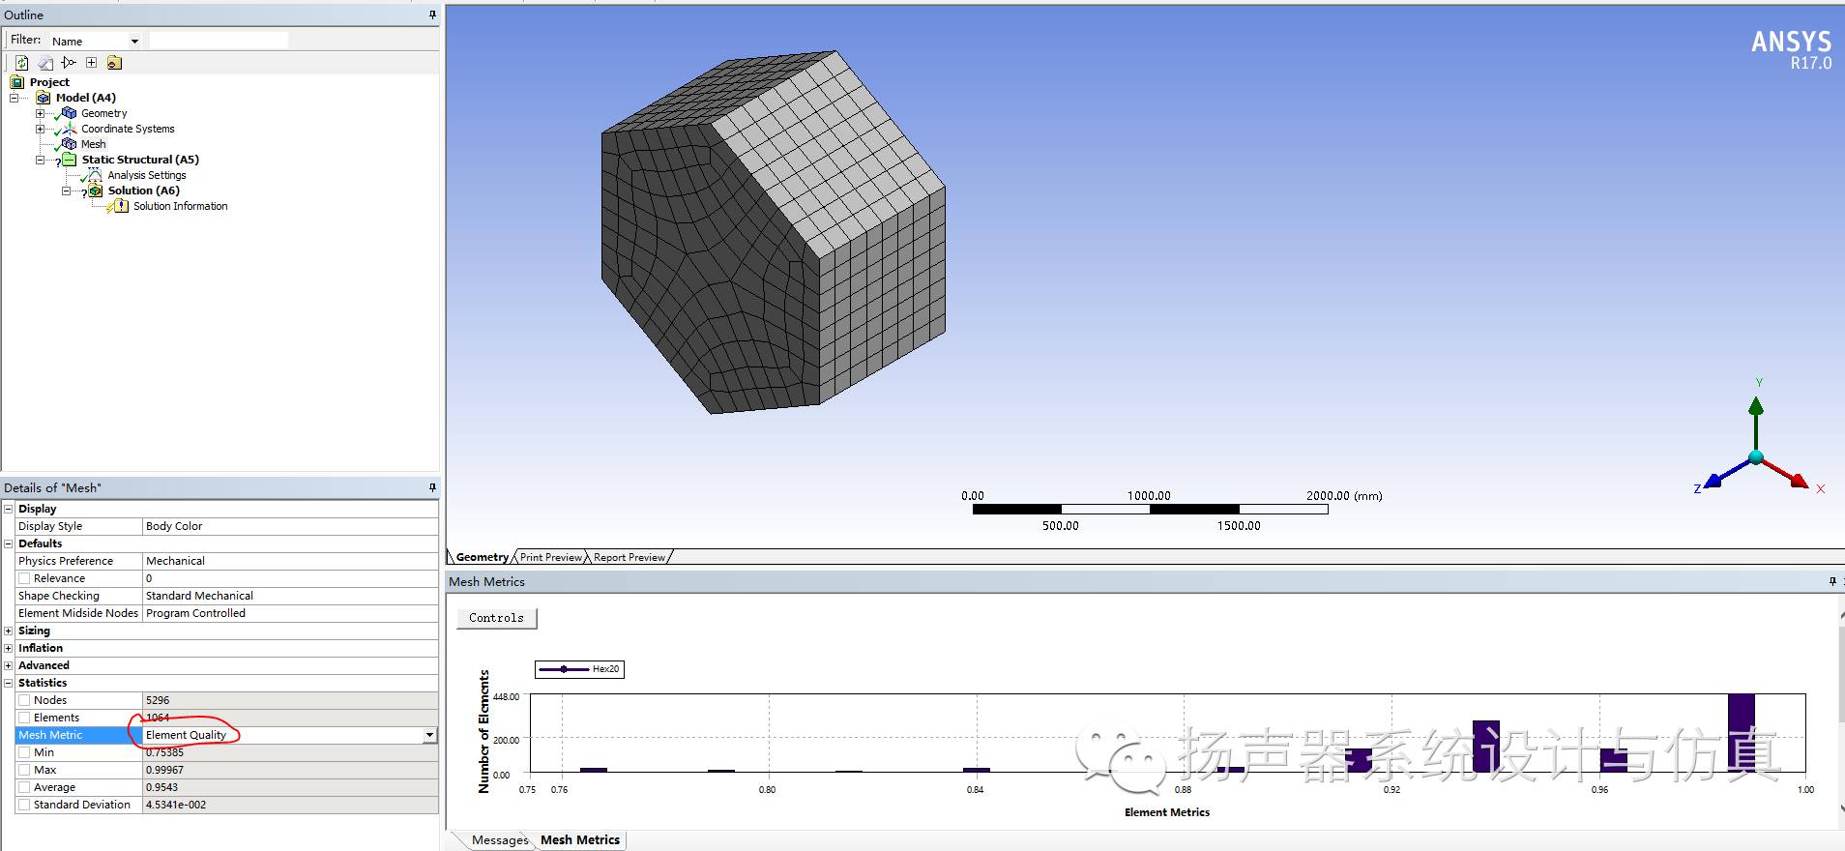Viewport: 1845px width, 851px height.
Task: Open the Messages tab
Action: click(500, 840)
